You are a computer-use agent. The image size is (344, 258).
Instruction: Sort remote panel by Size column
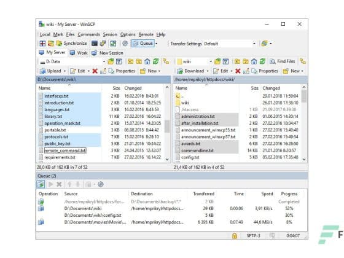(254, 88)
